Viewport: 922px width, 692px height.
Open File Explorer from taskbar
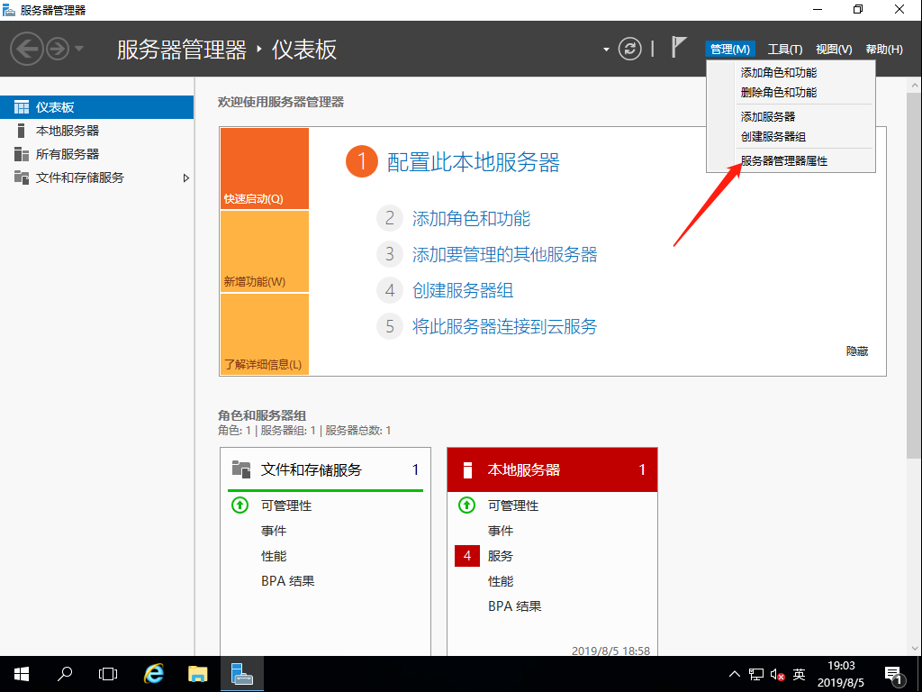point(197,674)
